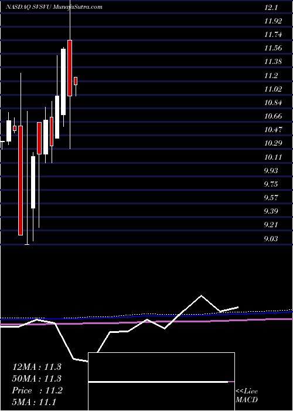This screenshot has height=411, width=293.
Task: Select the 11.92 price axis label
Action: pyautogui.click(x=273, y=21)
